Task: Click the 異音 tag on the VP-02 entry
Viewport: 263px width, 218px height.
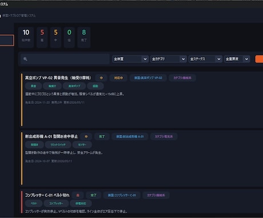Action: pos(34,86)
